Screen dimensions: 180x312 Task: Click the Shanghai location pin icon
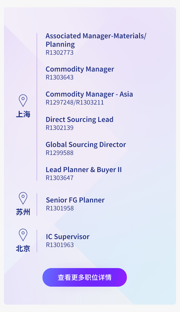coord(23,101)
